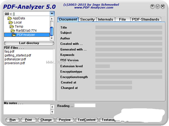Open the help question mark button
169x126 pixels.
[152, 6]
